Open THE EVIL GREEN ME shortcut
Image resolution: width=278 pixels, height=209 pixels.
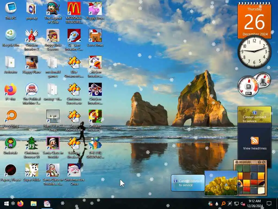click(95, 147)
